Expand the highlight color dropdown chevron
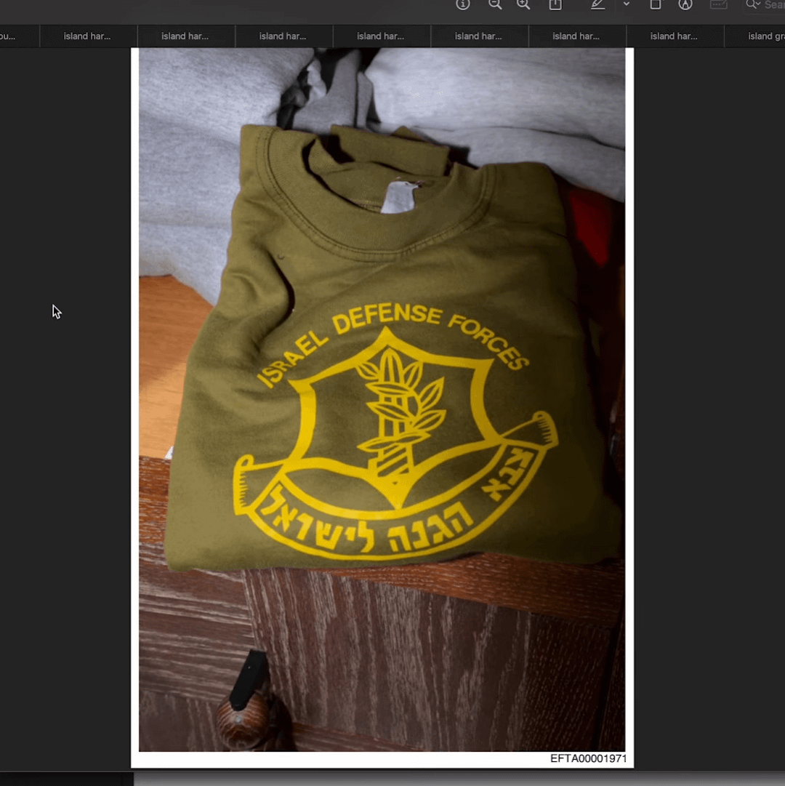 (x=627, y=4)
